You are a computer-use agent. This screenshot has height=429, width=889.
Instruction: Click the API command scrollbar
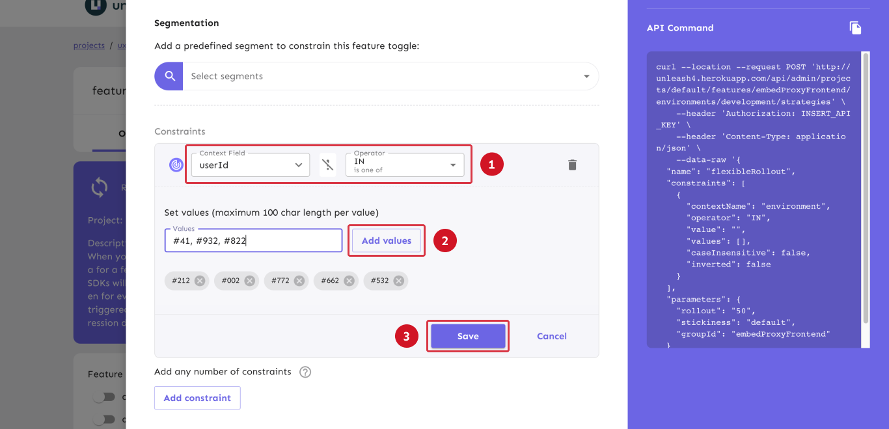(x=865, y=188)
